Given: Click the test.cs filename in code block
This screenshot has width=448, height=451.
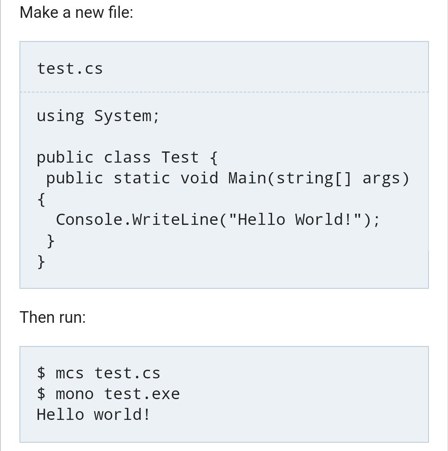Looking at the screenshot, I should coord(70,69).
